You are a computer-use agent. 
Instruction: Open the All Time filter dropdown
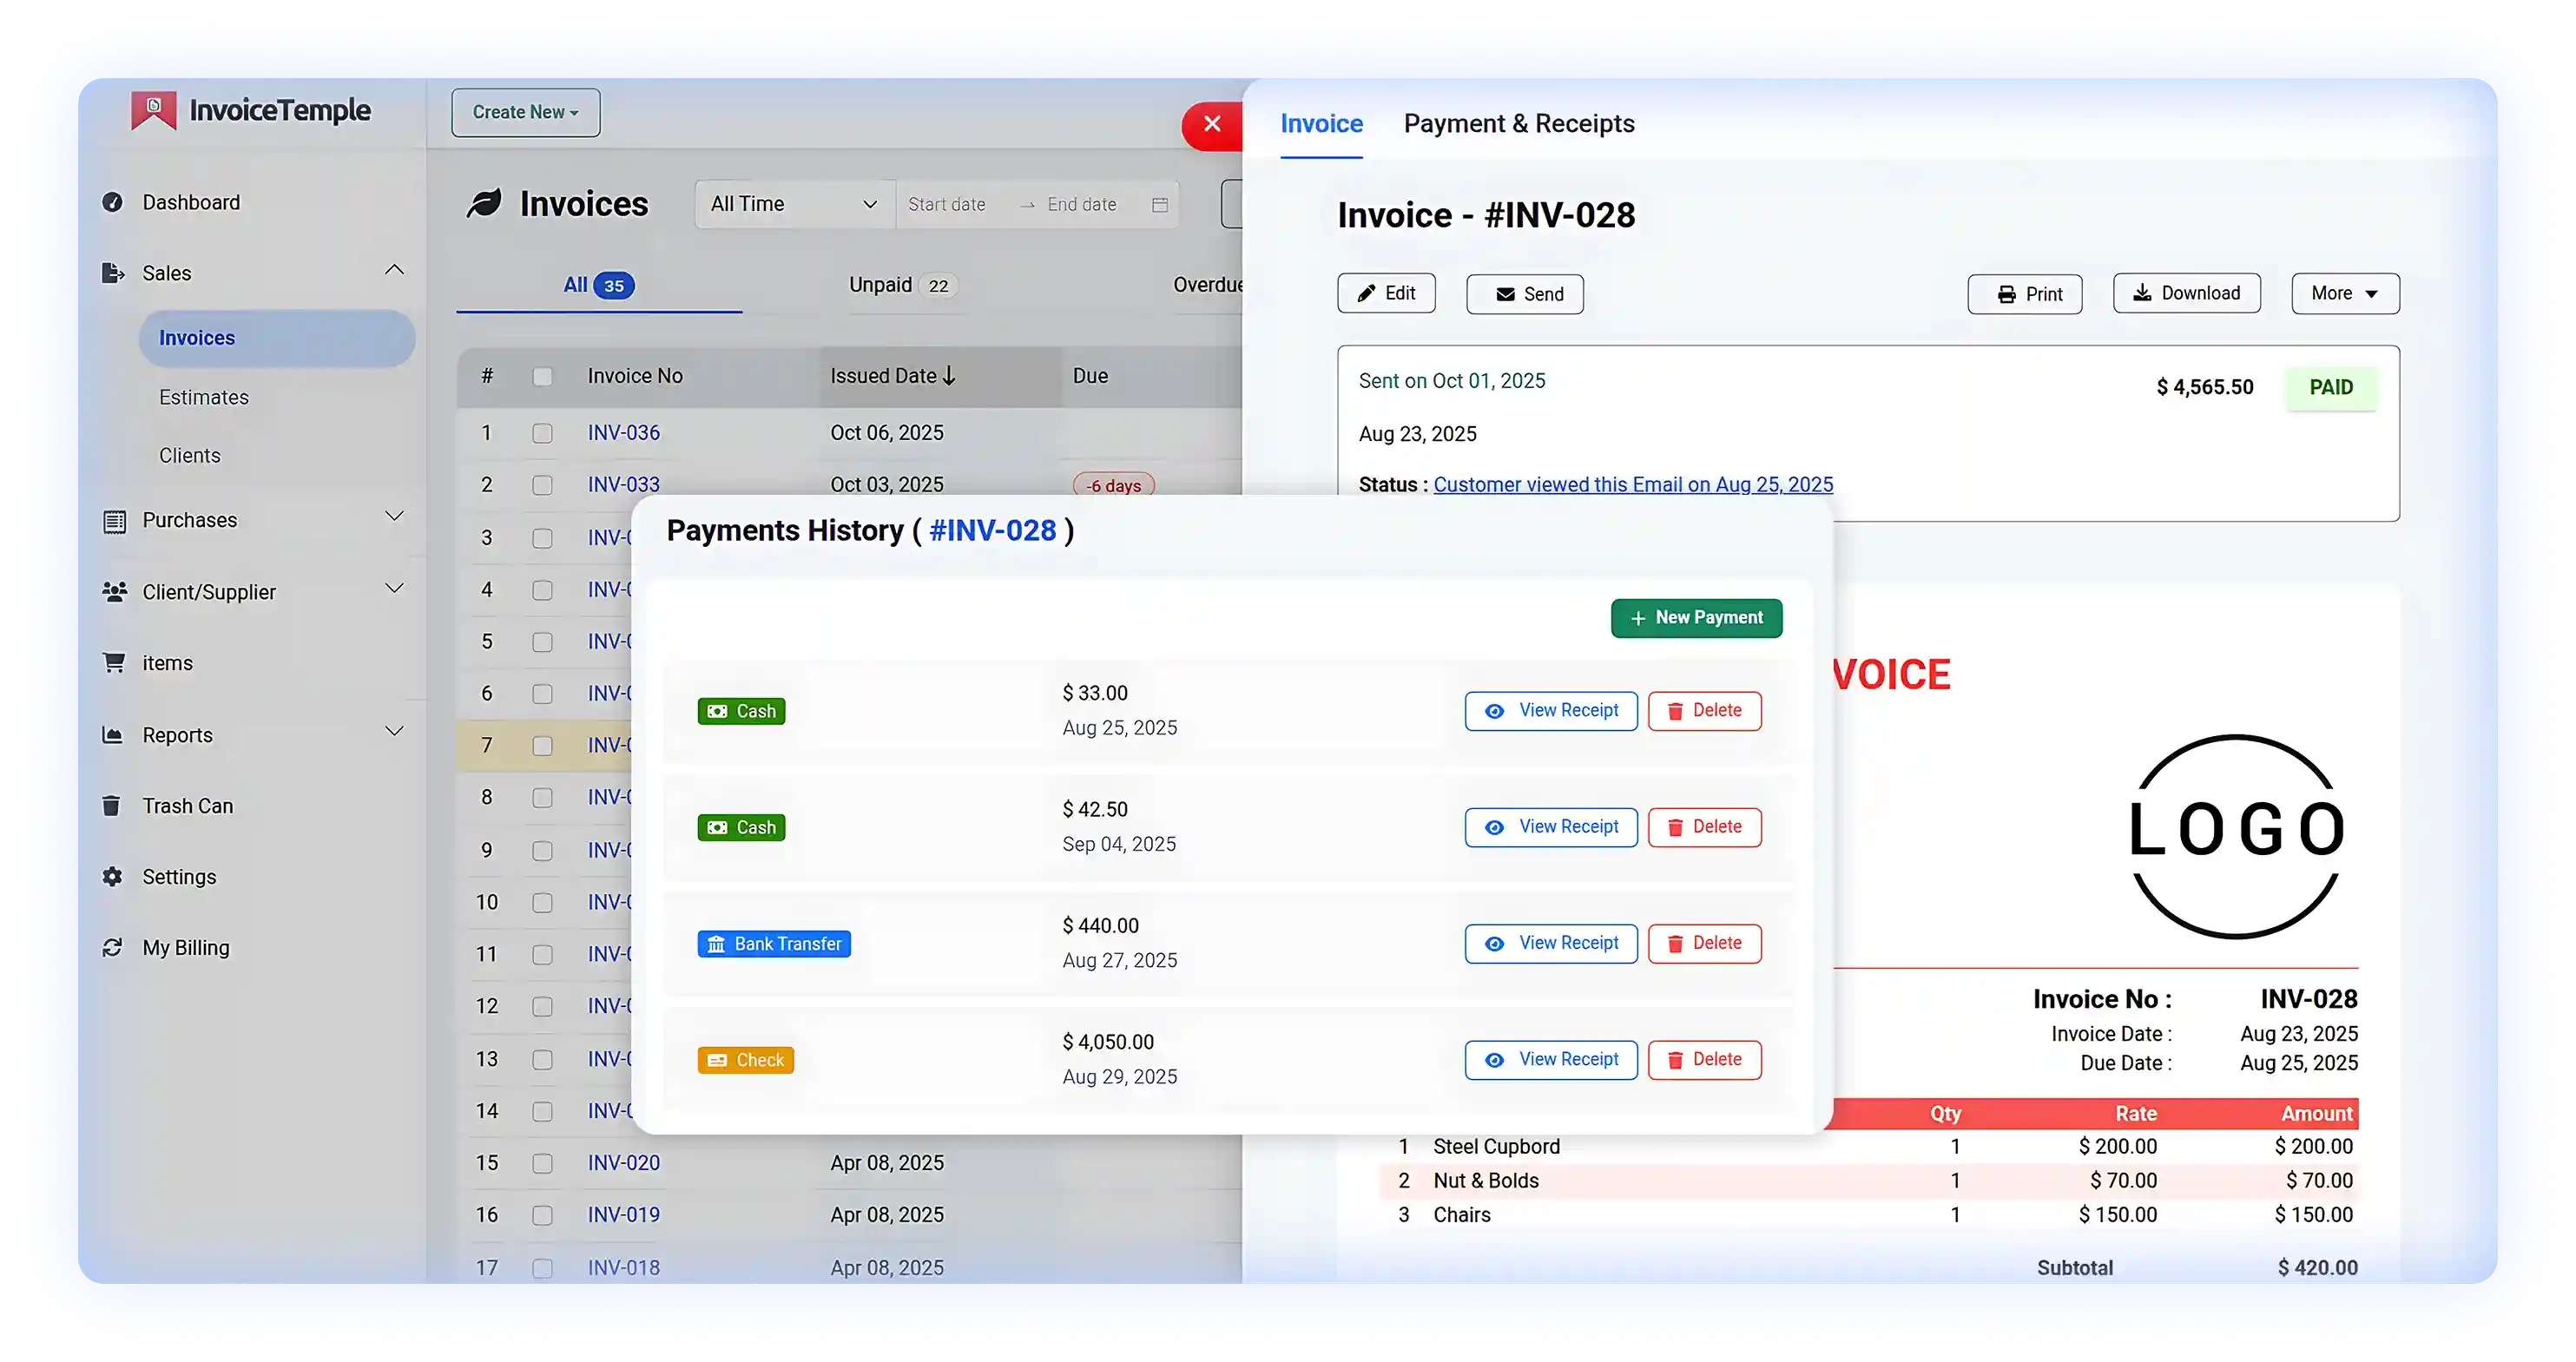(x=793, y=203)
